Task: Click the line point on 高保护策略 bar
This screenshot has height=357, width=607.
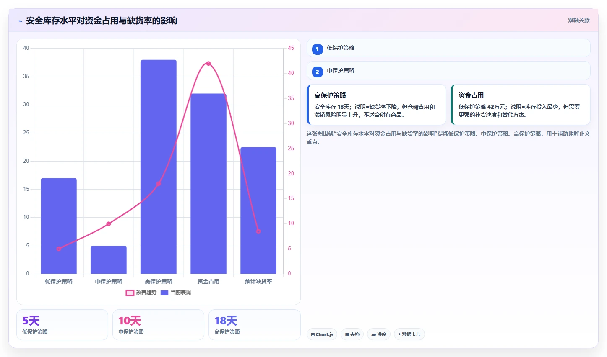Action: tap(159, 184)
